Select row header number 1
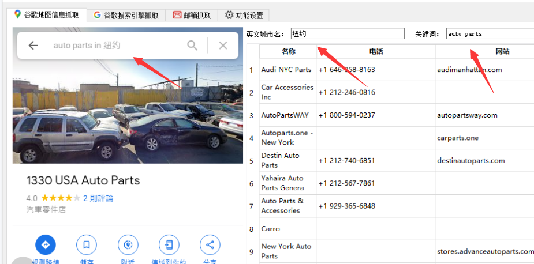This screenshot has height=264, width=534. (x=252, y=70)
